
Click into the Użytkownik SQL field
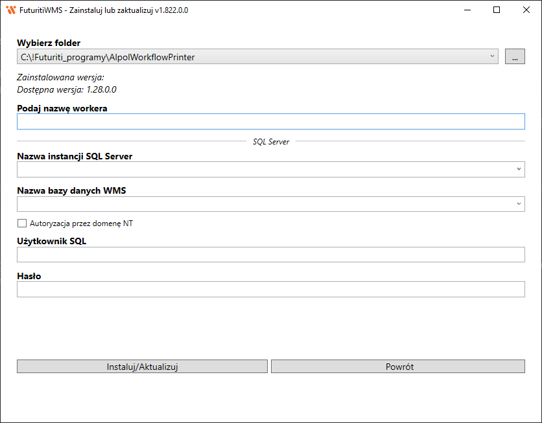[270, 255]
